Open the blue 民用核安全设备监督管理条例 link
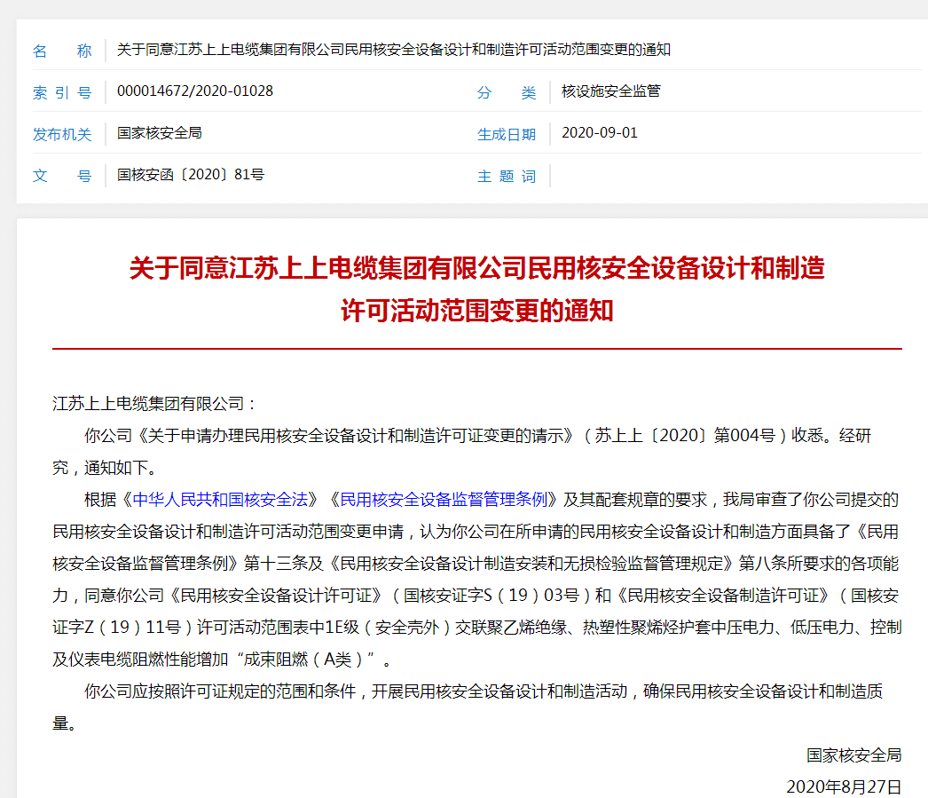 click(448, 499)
